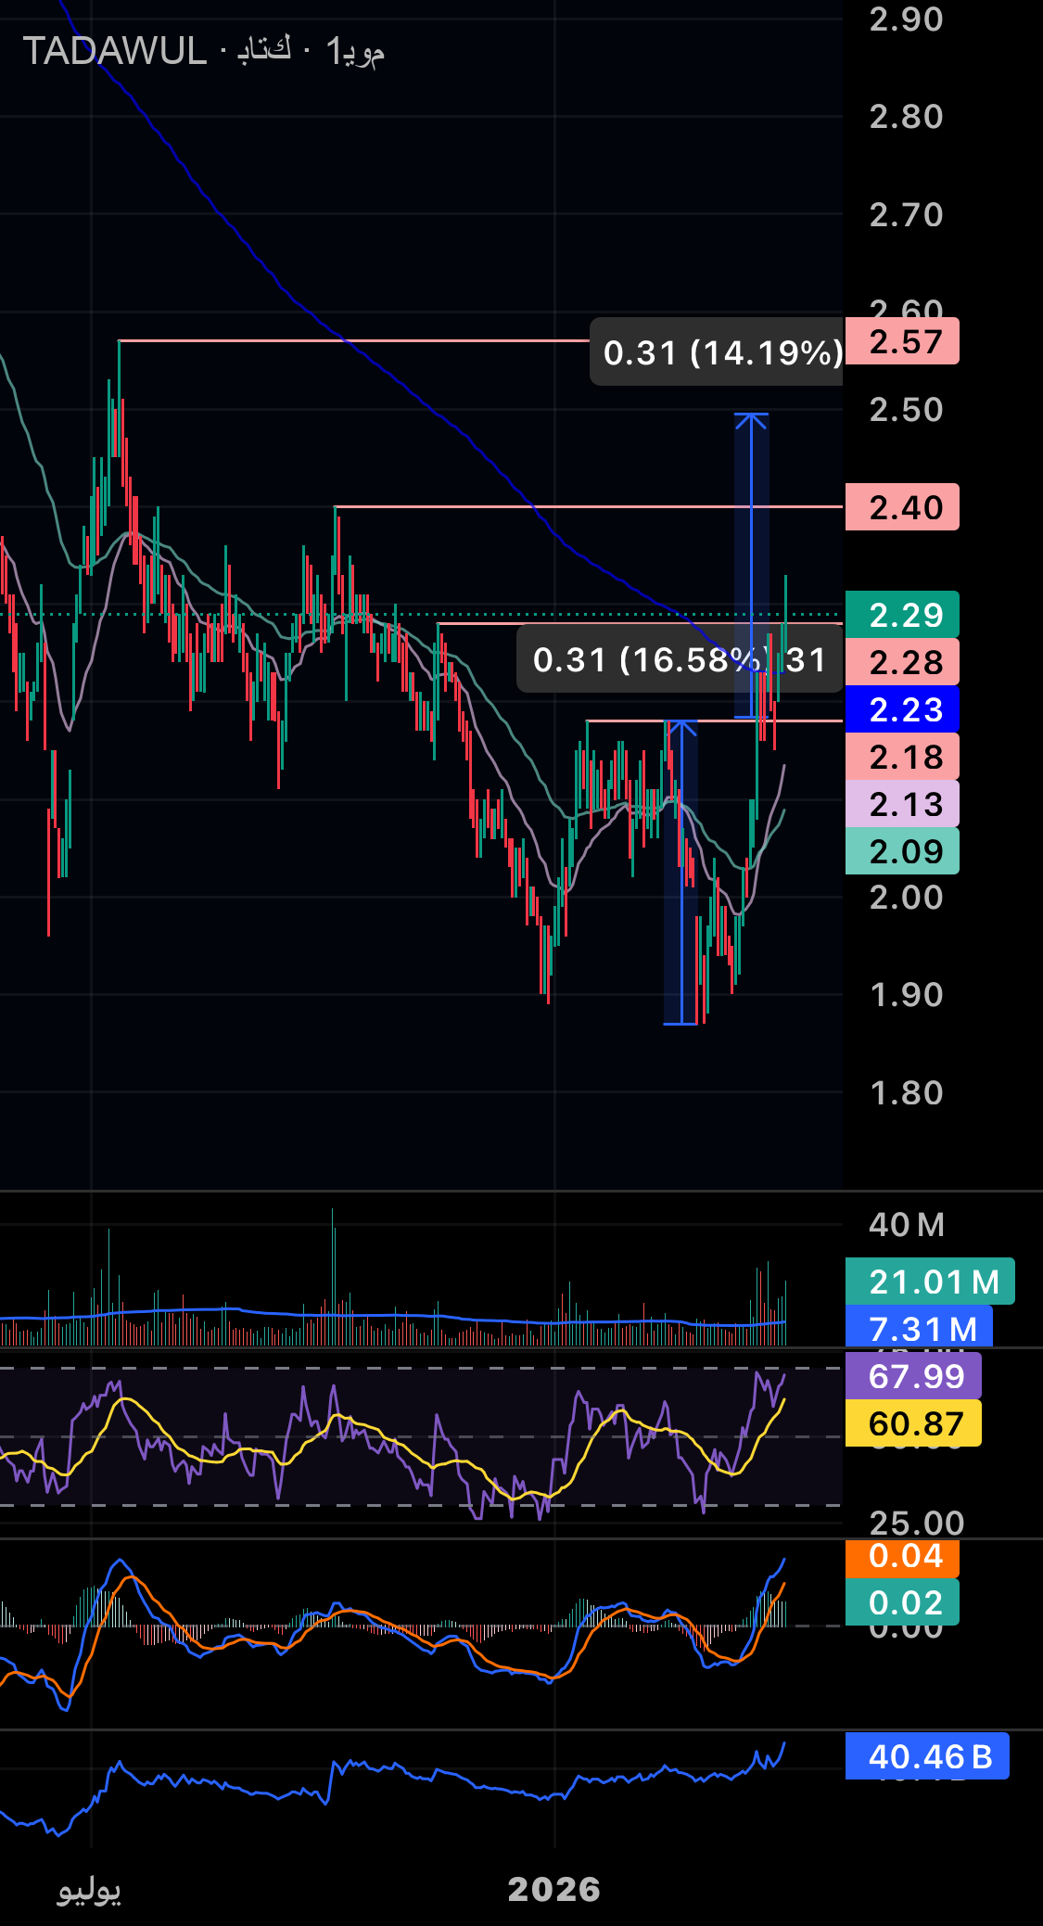Image resolution: width=1043 pixels, height=1926 pixels.
Task: Click the يوليو label on time axis
Action: [x=89, y=1889]
